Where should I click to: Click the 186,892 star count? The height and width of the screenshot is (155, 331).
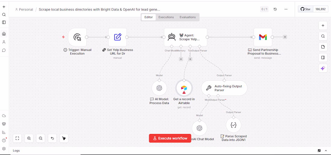[x=320, y=9]
